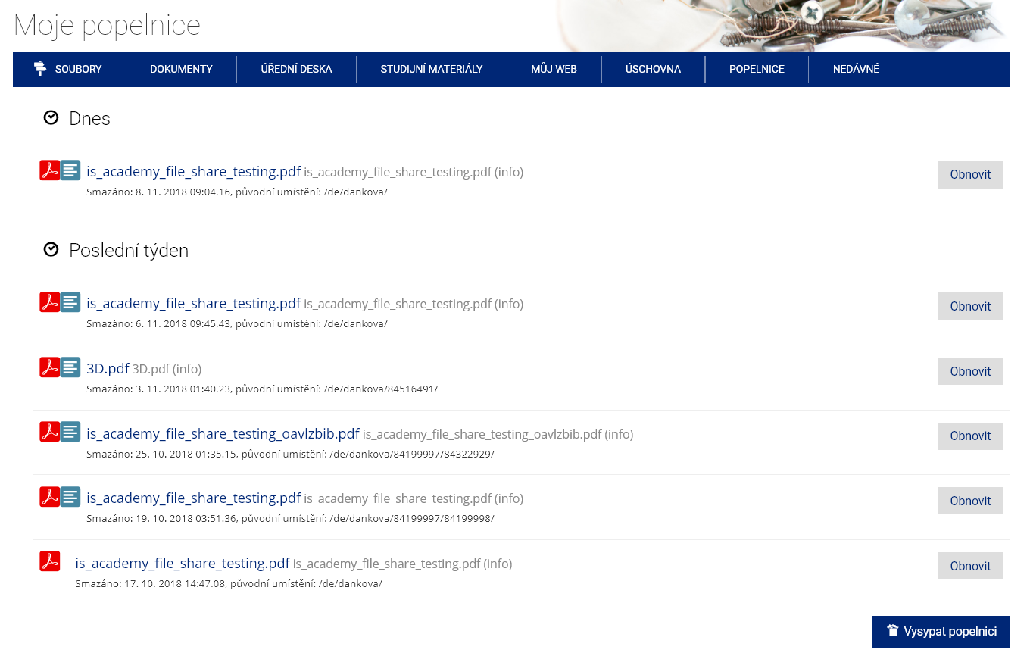Image resolution: width=1030 pixels, height=656 pixels.
Task: Click the text document icon next to 3D.pdf
Action: point(70,367)
